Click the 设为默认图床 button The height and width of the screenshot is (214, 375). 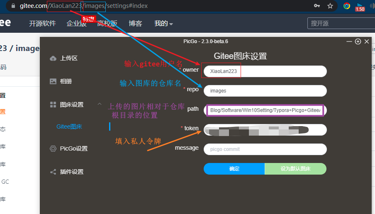(x=296, y=169)
